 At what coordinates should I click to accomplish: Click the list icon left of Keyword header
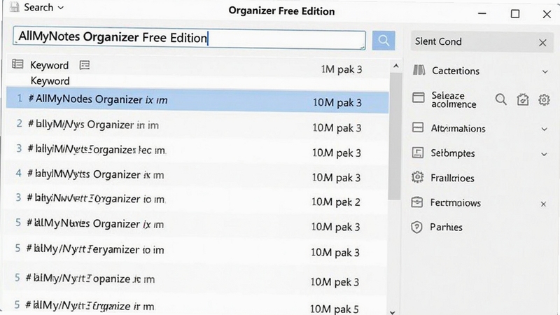[17, 64]
